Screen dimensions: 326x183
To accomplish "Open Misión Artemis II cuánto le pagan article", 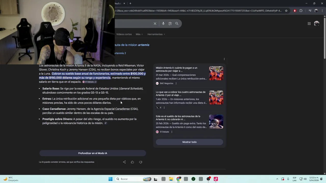I will [x=176, y=69].
